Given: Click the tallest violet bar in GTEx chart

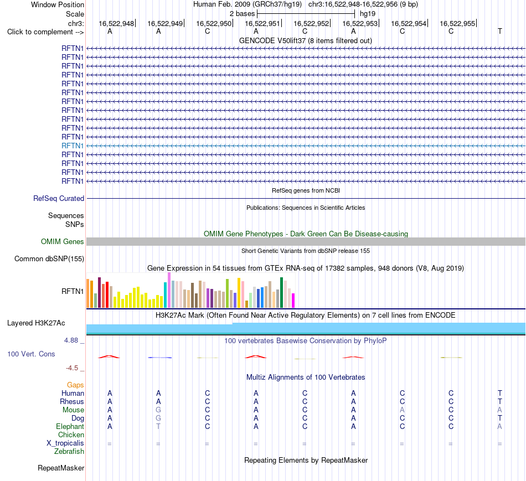Looking at the screenshot, I should pyautogui.click(x=169, y=290).
